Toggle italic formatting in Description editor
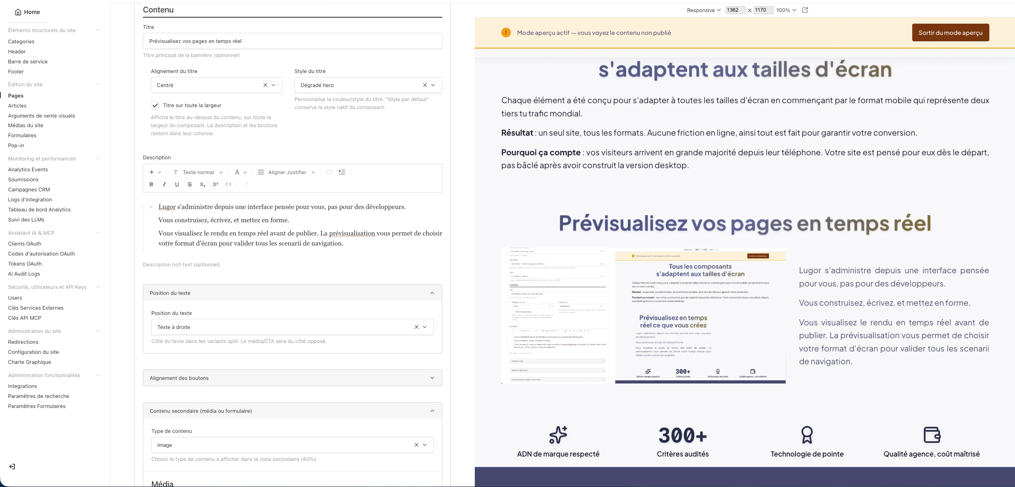This screenshot has width=1015, height=487. coord(164,184)
